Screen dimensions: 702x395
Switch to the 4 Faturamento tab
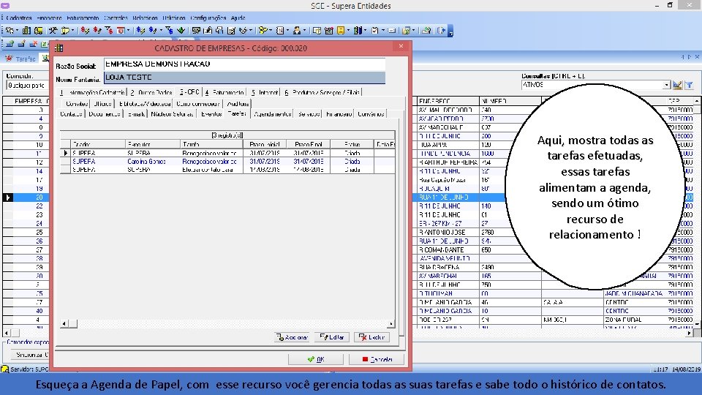coord(224,92)
